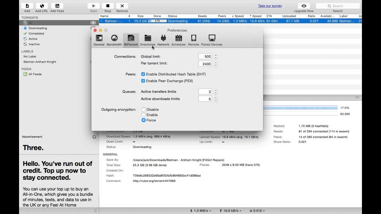Click the Active sidebar icon
The image size is (381, 214).
(25, 39)
